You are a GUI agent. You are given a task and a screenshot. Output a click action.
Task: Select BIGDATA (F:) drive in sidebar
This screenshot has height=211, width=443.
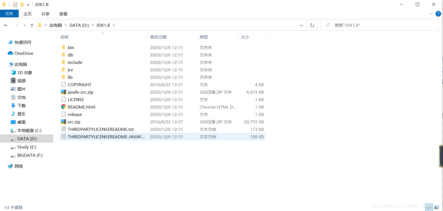click(x=30, y=155)
